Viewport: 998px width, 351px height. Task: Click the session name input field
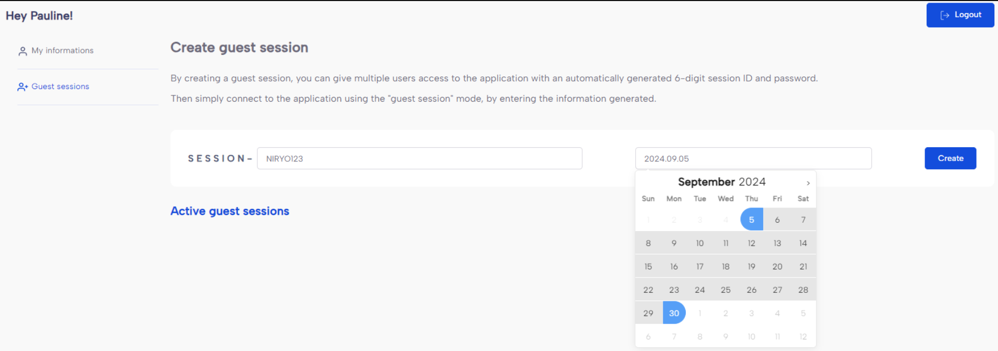419,158
